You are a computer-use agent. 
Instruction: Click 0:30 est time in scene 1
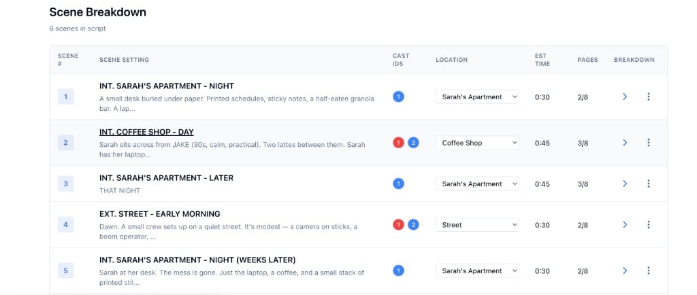[x=542, y=97]
